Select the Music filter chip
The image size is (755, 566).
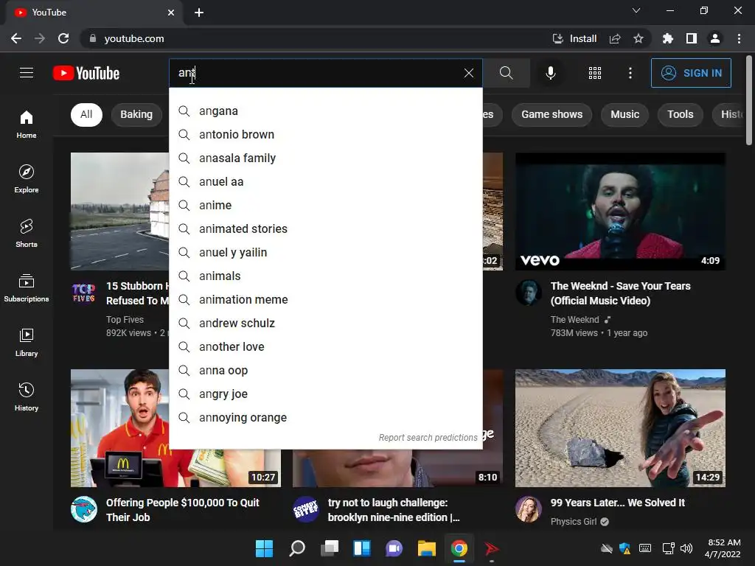click(x=624, y=114)
